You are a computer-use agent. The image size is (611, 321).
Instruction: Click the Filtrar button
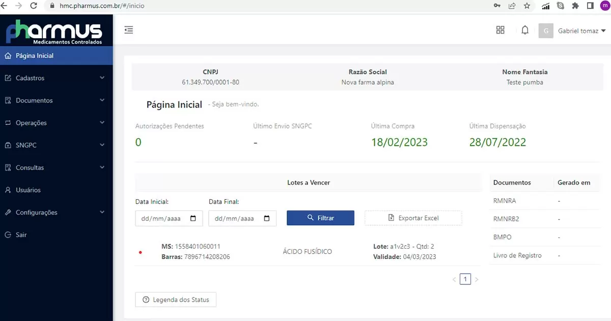320,218
